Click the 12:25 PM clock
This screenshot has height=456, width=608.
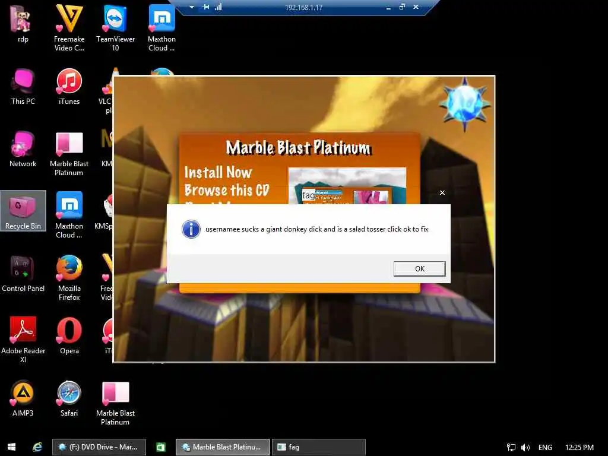point(579,448)
